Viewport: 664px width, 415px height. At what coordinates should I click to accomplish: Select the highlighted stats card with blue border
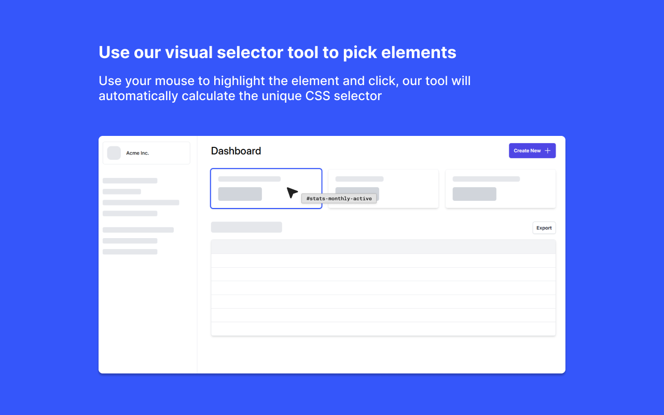tap(266, 188)
